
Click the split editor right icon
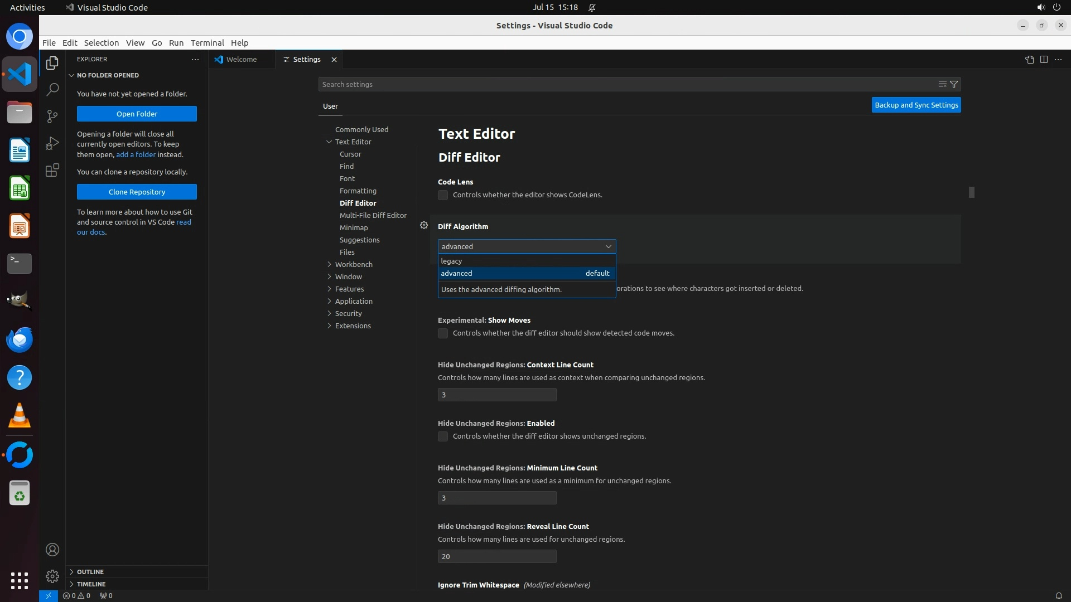tap(1044, 60)
